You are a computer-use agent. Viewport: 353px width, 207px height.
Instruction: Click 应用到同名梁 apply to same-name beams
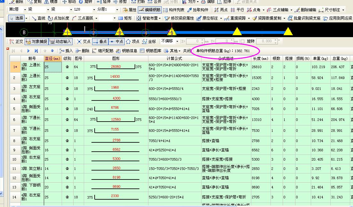click(x=338, y=18)
